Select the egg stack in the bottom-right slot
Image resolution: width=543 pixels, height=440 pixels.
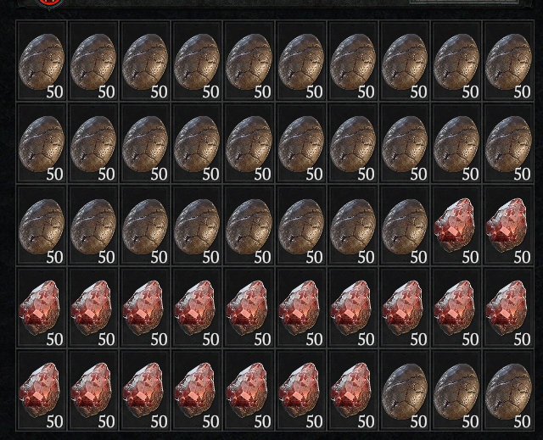coord(508,390)
